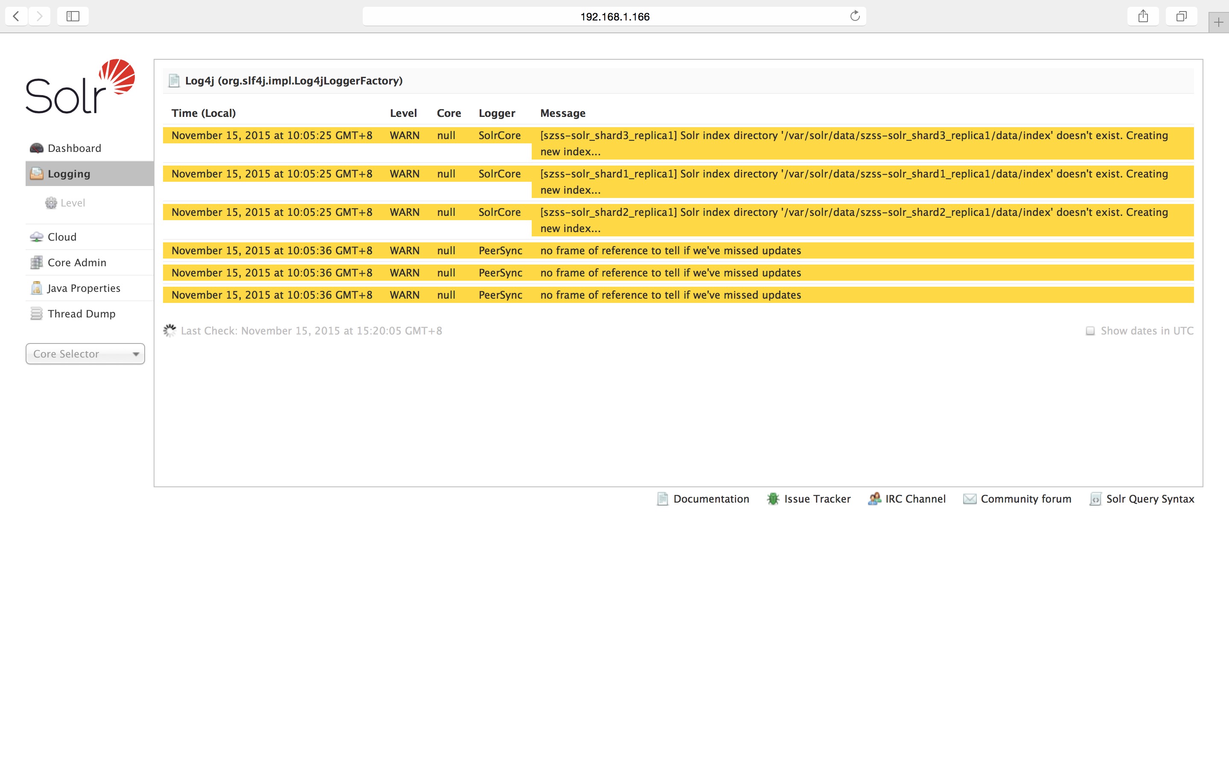Click the Issue Tracker bug icon

(x=773, y=499)
